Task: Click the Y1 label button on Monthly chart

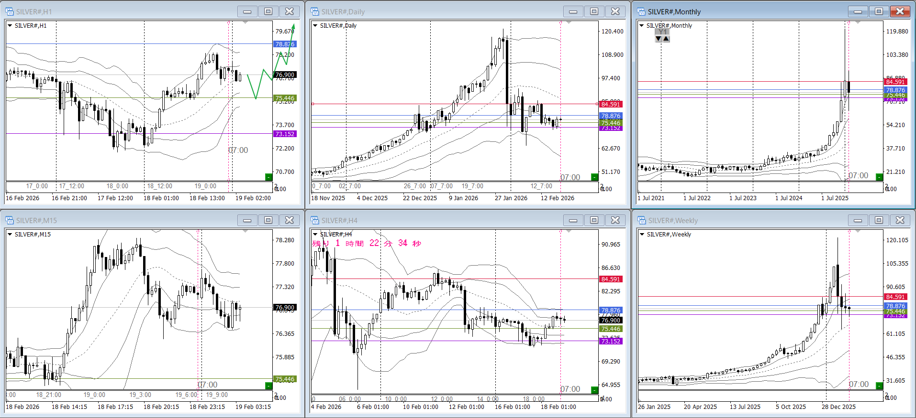Action: point(662,32)
